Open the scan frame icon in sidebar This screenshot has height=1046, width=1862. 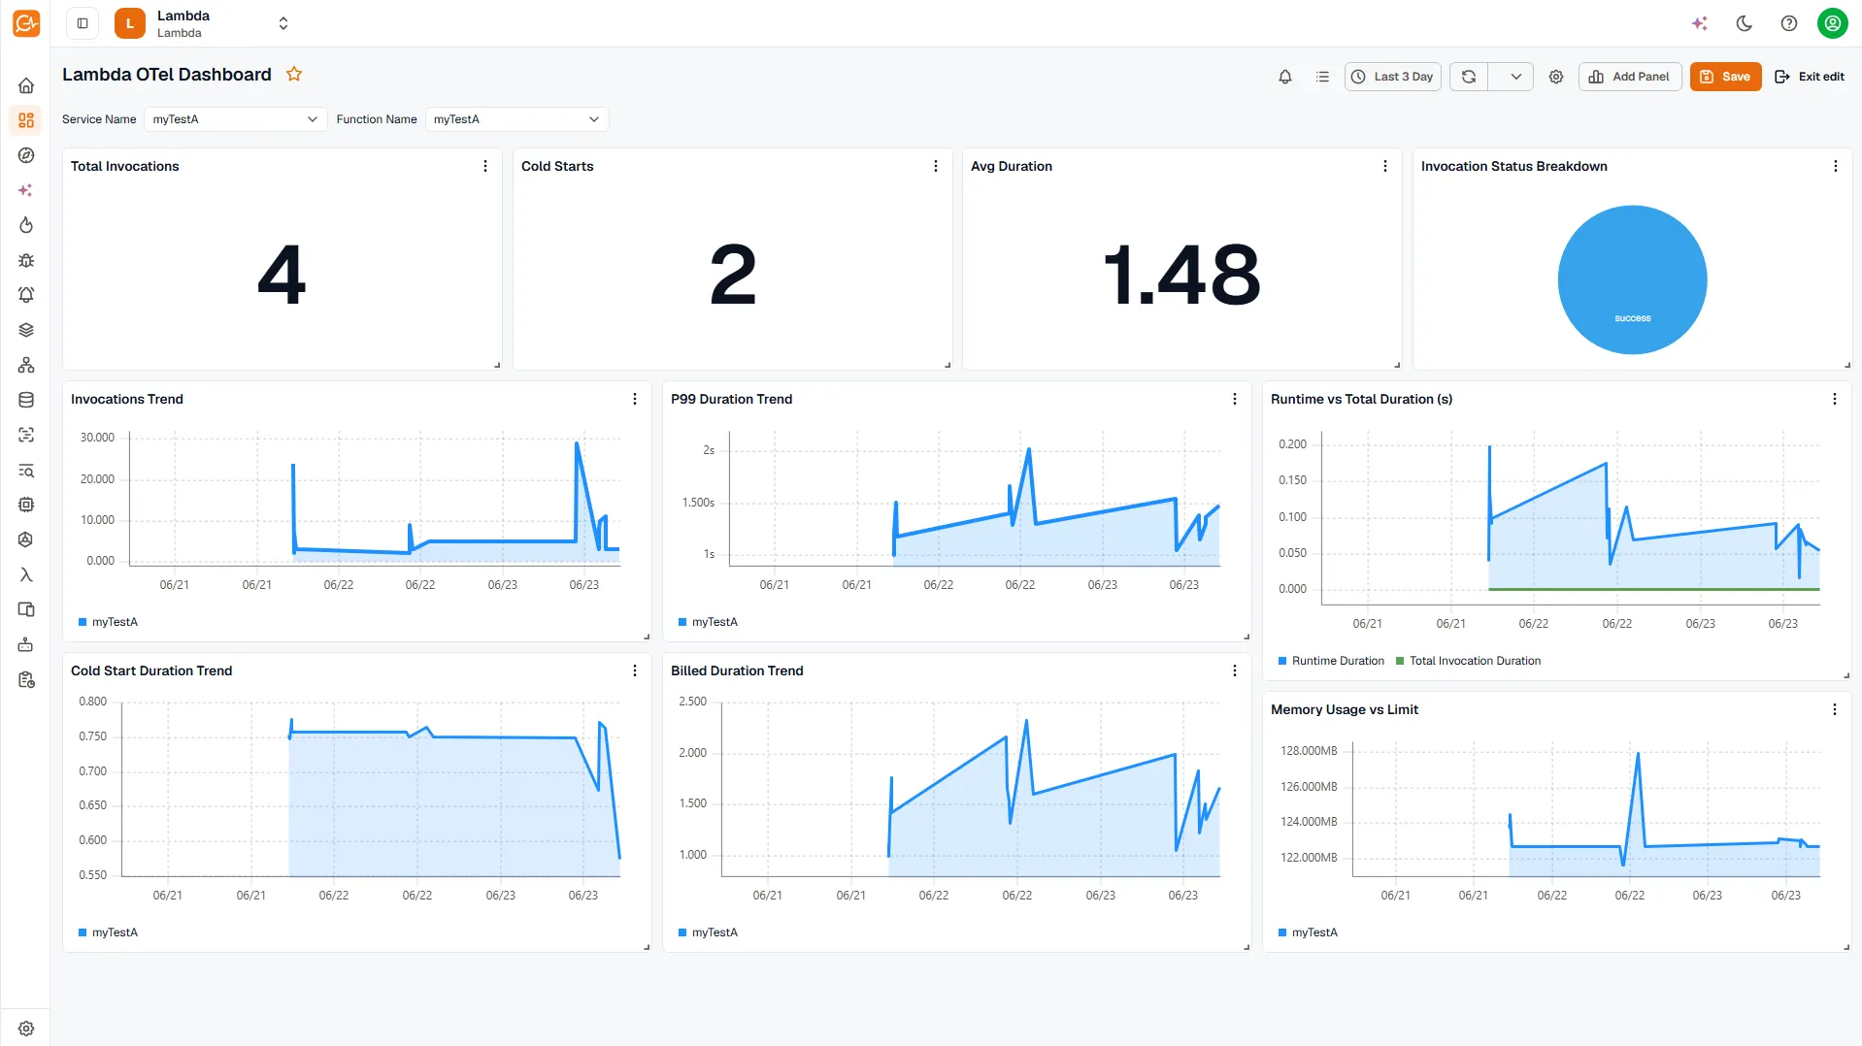[26, 435]
